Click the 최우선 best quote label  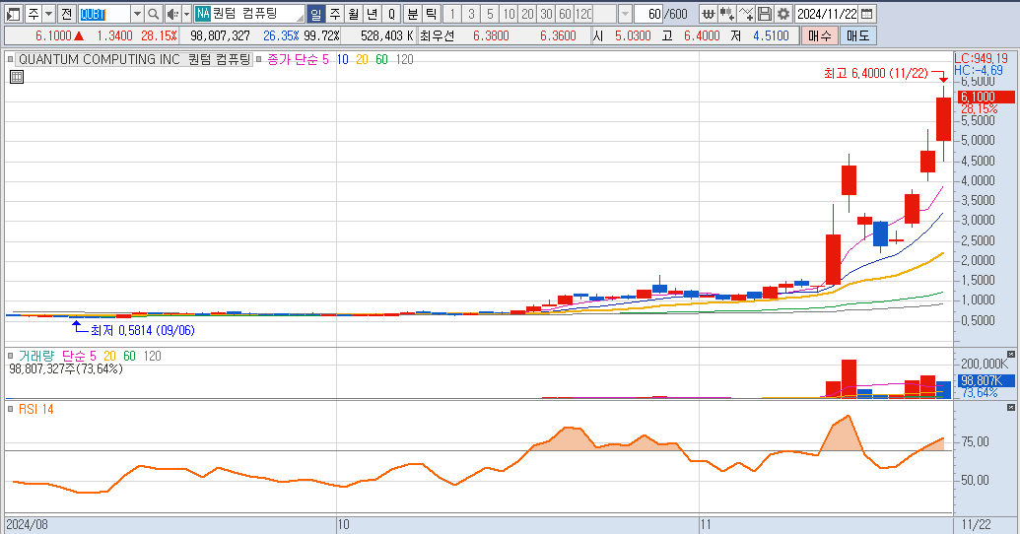click(438, 35)
